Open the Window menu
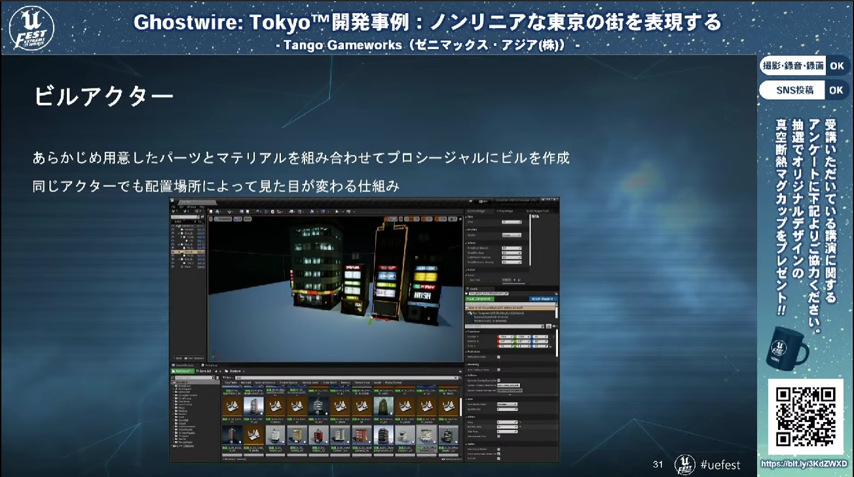 tap(191, 207)
